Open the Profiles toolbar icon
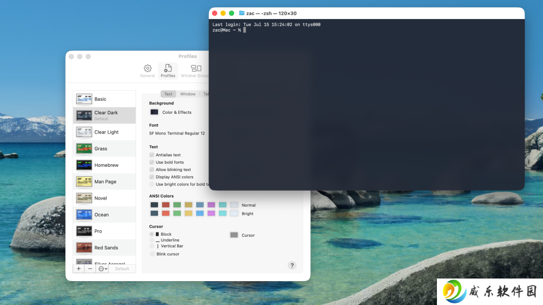 pyautogui.click(x=168, y=70)
